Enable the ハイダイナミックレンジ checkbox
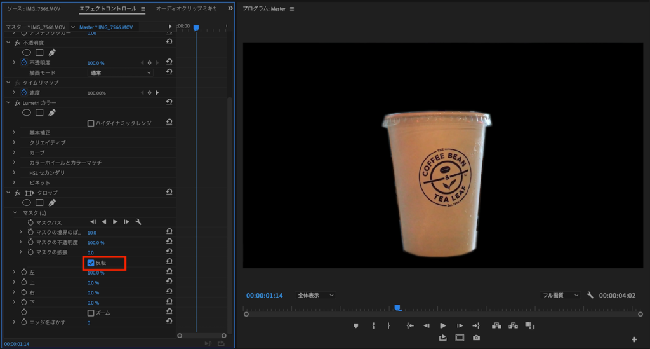The image size is (650, 349). (x=91, y=123)
